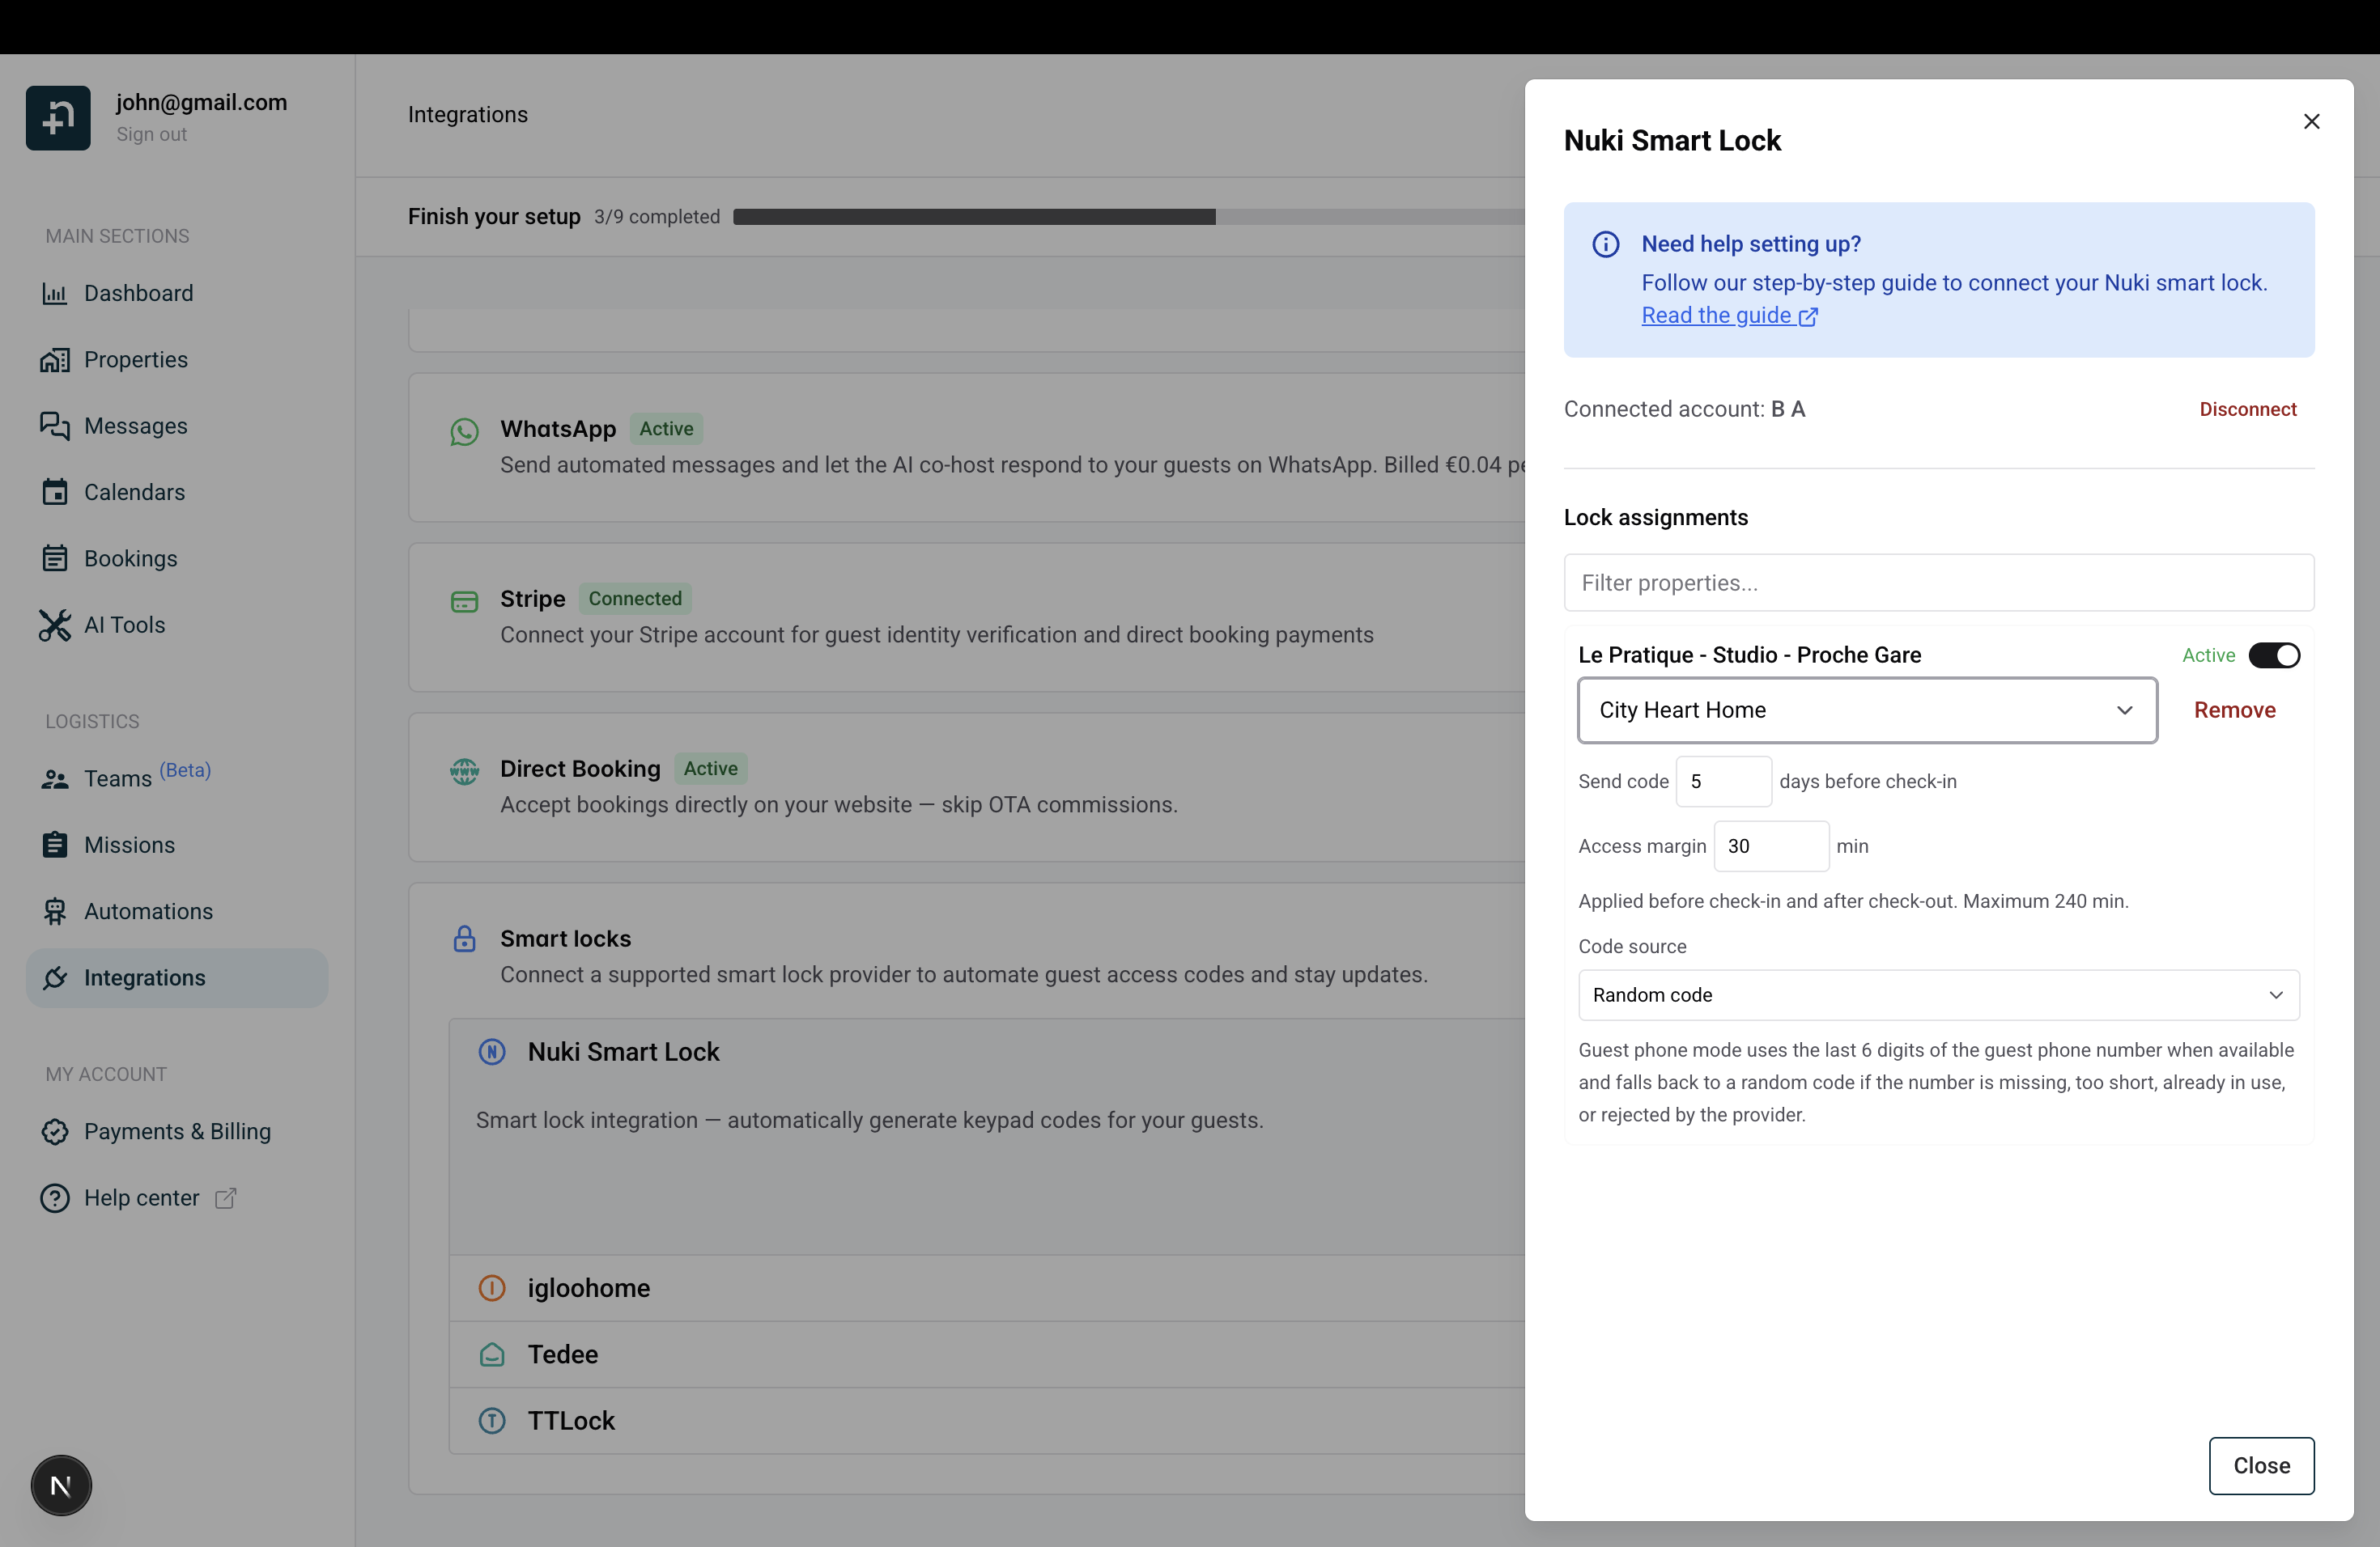This screenshot has width=2380, height=1547.
Task: Click the Teams (Beta) sidebar item
Action: [x=177, y=779]
